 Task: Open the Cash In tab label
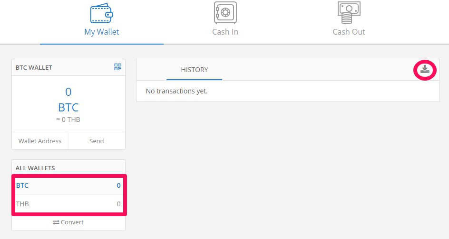225,32
